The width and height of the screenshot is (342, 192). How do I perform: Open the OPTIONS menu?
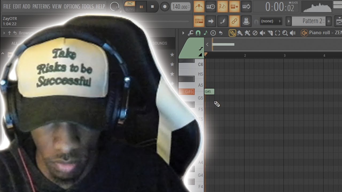coord(72,6)
